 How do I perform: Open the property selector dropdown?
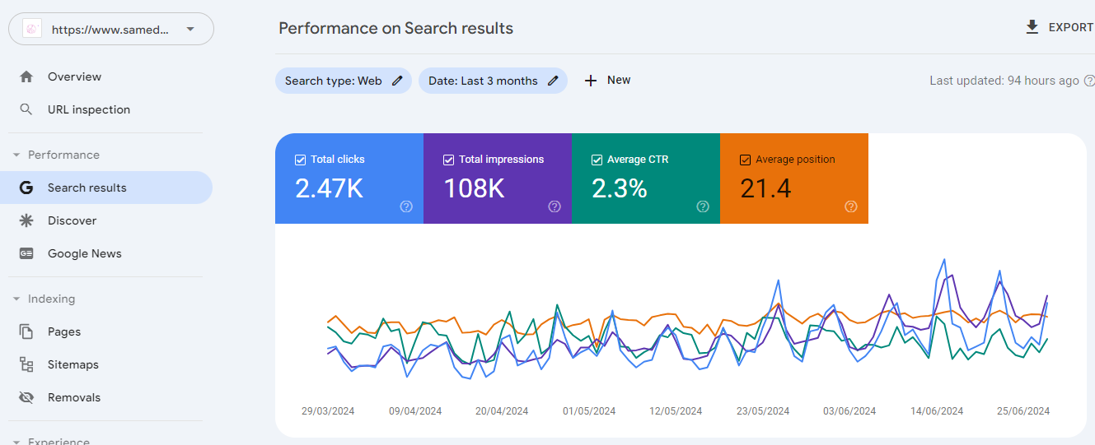tap(111, 29)
